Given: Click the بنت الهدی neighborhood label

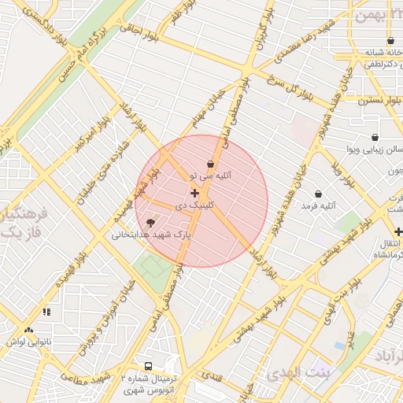Looking at the screenshot, I should point(298,375).
